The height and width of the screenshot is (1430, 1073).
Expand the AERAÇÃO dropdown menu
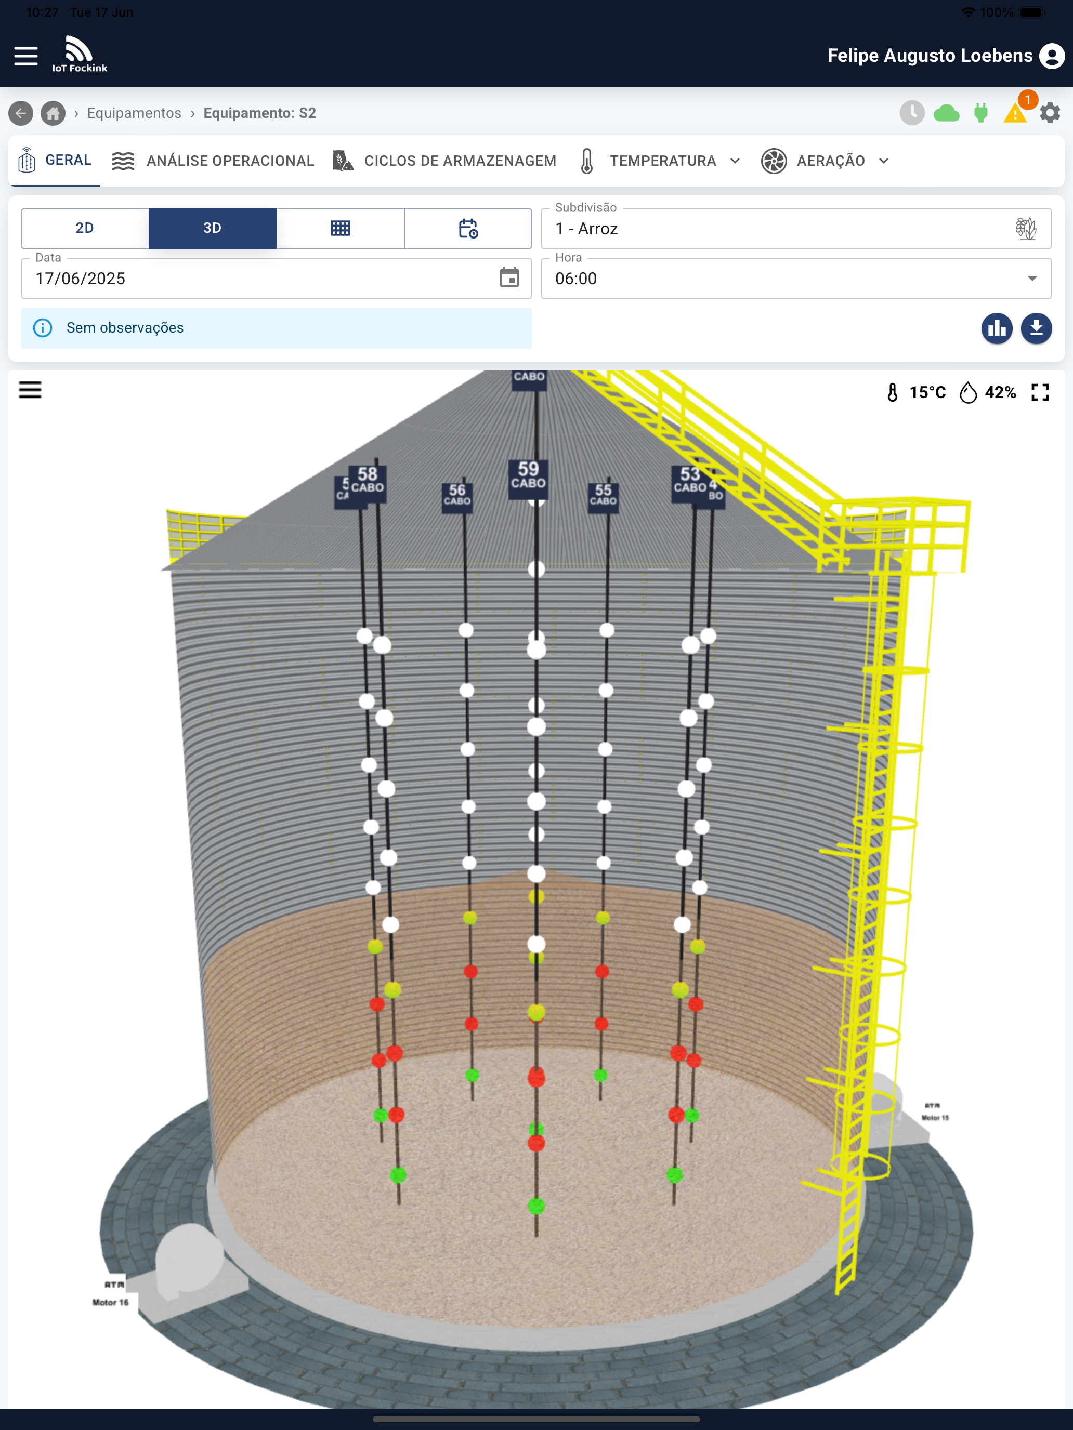click(x=826, y=161)
